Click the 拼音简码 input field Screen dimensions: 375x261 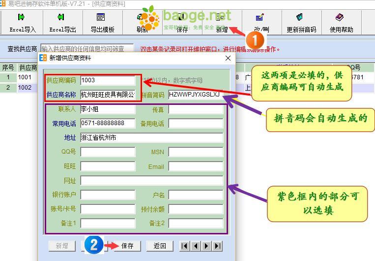195,95
